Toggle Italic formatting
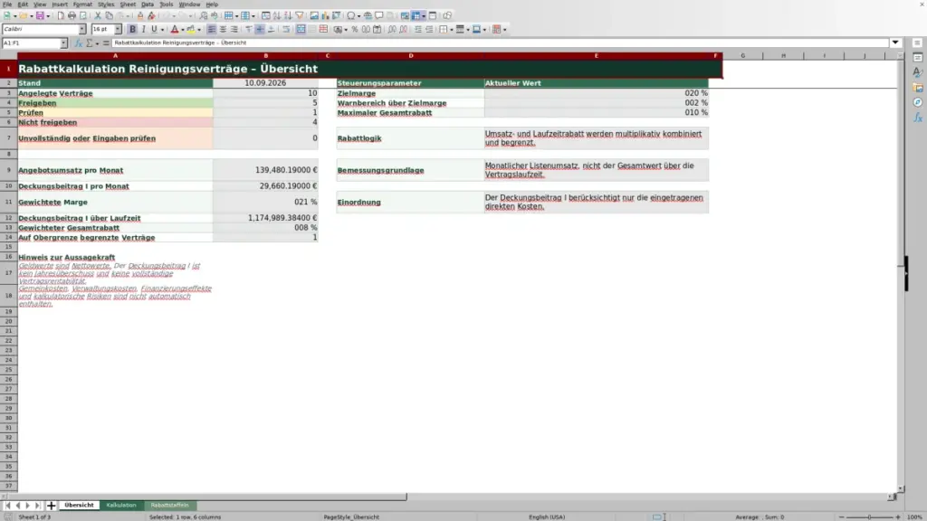 point(143,29)
